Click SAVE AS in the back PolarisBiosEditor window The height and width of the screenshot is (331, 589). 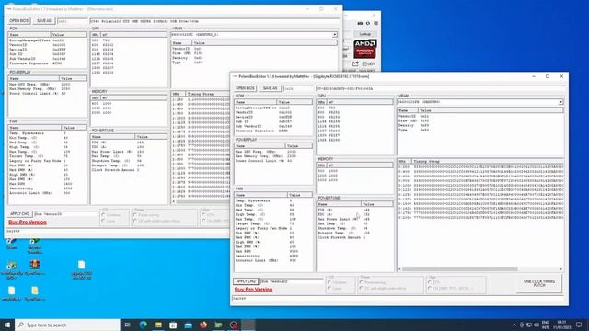pos(44,20)
